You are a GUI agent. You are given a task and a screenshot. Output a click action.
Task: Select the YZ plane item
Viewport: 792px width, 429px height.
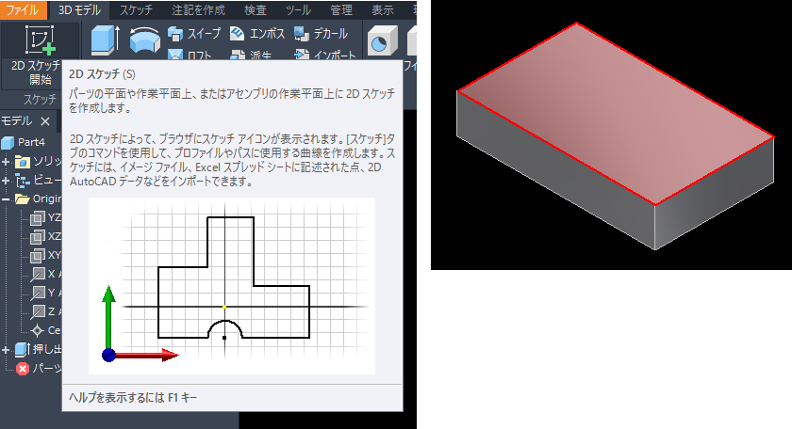click(45, 217)
